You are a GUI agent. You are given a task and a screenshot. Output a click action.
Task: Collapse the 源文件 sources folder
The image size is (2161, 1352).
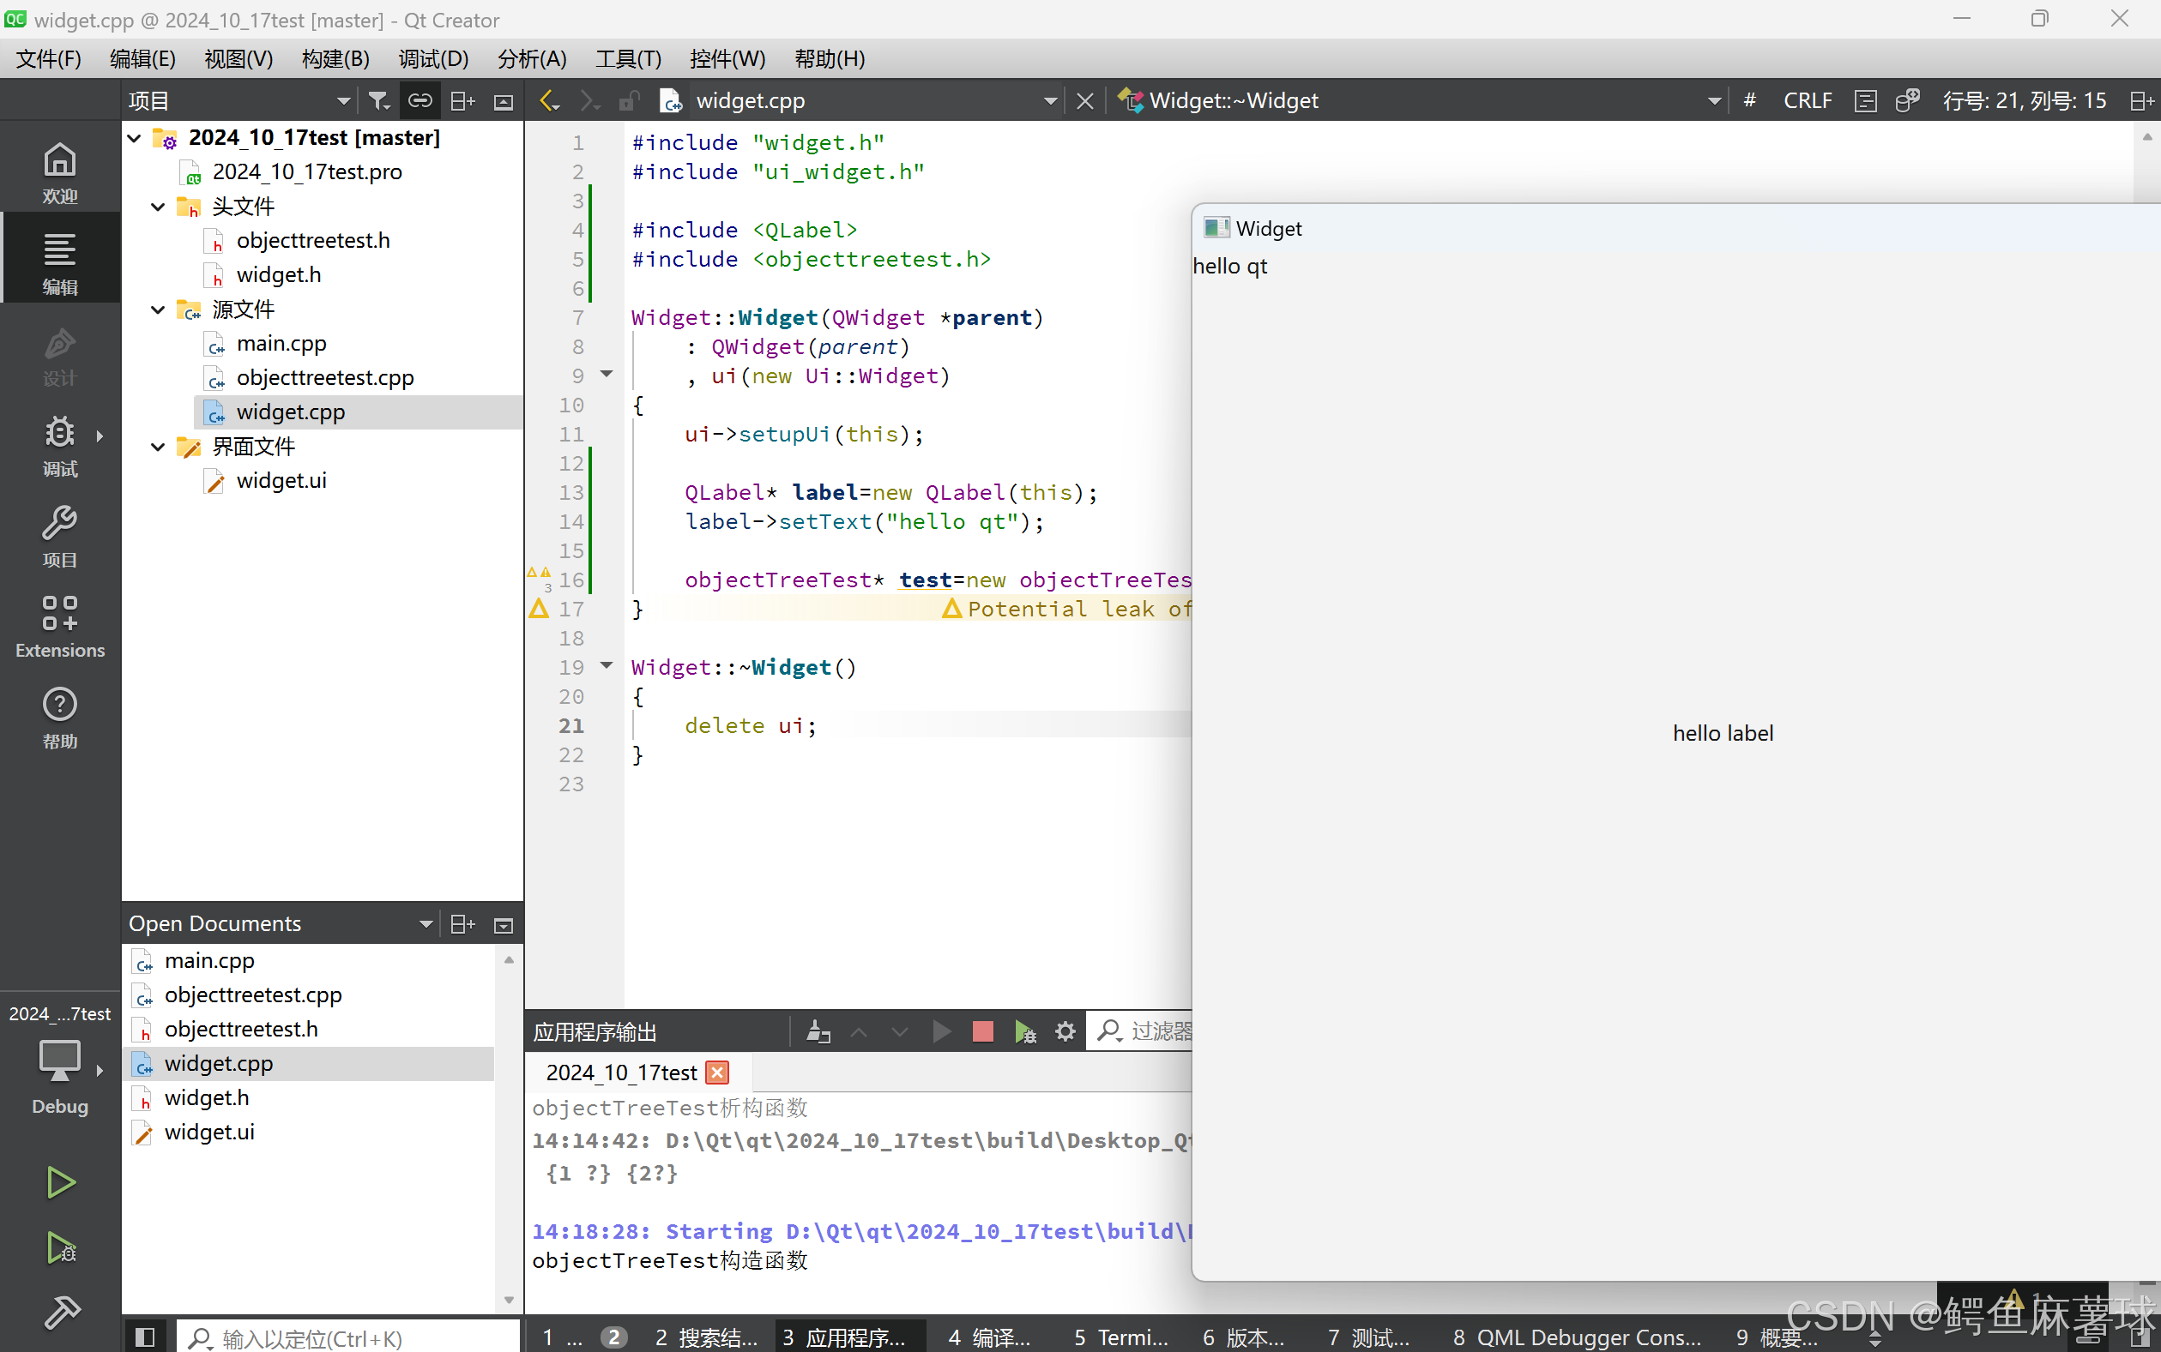click(x=159, y=309)
